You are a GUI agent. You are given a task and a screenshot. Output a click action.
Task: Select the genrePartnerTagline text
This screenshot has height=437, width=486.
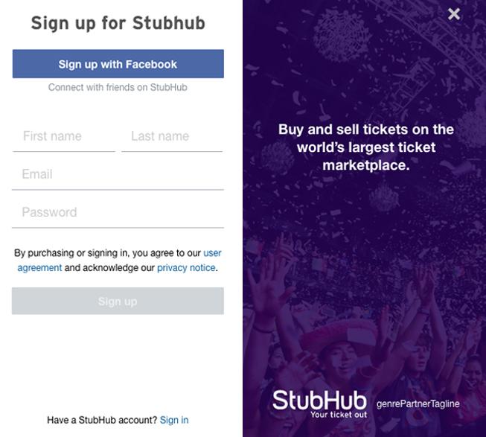click(418, 404)
